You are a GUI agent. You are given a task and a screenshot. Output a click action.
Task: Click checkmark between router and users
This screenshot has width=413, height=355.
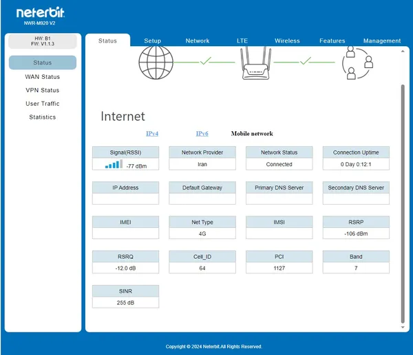(x=305, y=60)
